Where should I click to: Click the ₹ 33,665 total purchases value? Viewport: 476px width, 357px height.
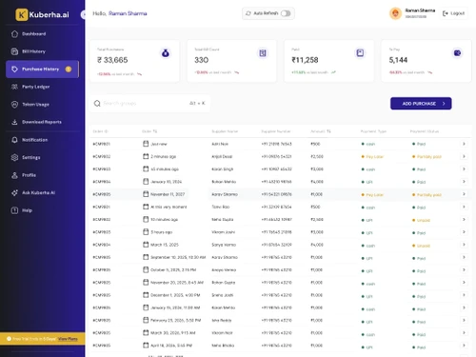[x=112, y=60]
